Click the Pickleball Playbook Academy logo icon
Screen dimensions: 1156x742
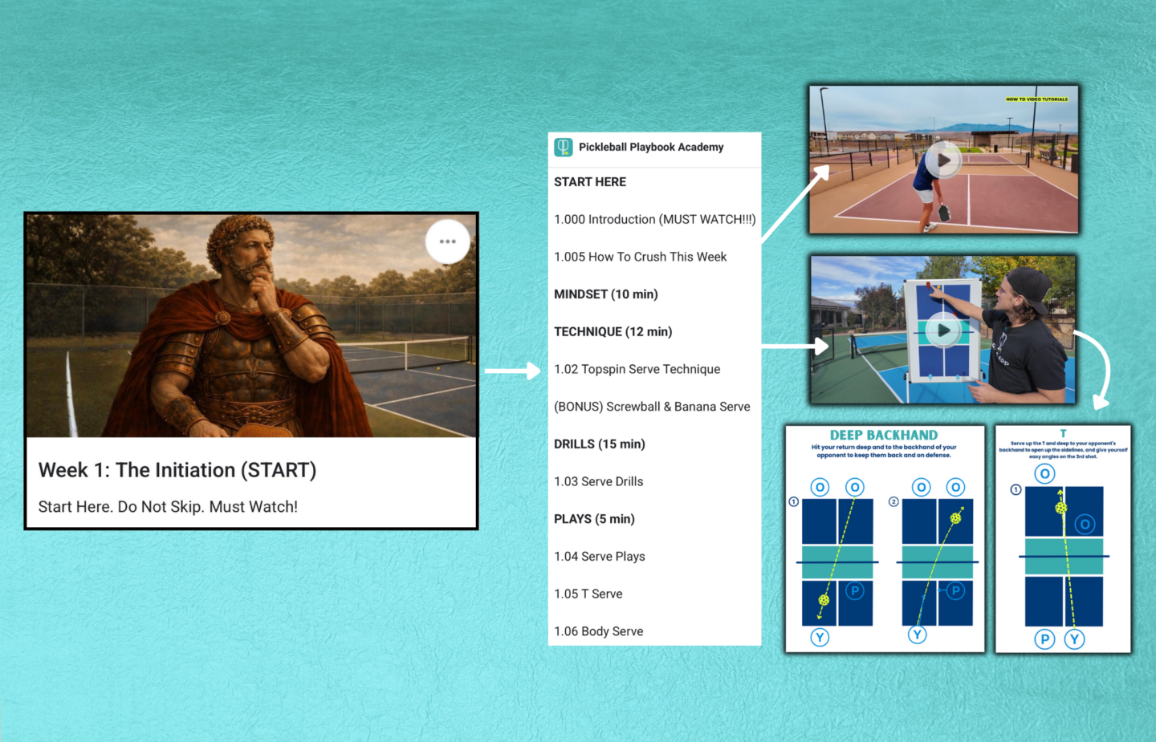pyautogui.click(x=564, y=147)
